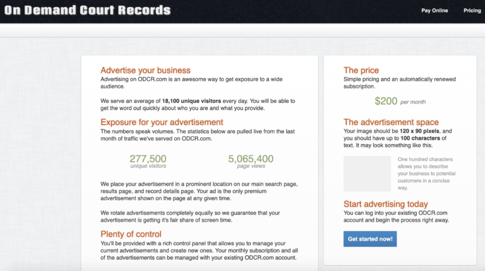Select the 18,100 unique visitors text
This screenshot has height=271, width=485.
pyautogui.click(x=191, y=101)
